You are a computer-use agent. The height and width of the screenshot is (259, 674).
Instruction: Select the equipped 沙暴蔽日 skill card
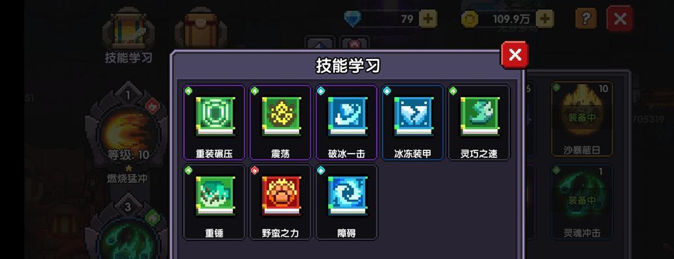coord(582,118)
